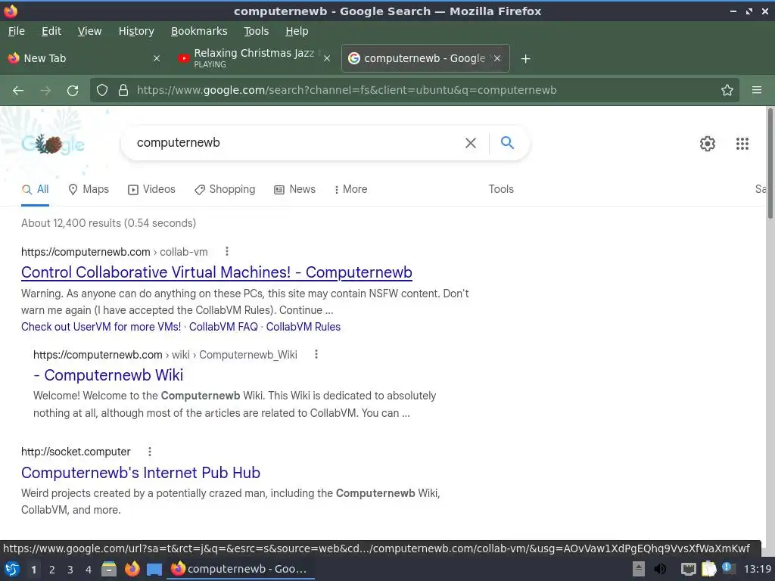Open Computernewb's Internet Pub Hub result
Viewport: 775px width, 581px height.
[140, 473]
